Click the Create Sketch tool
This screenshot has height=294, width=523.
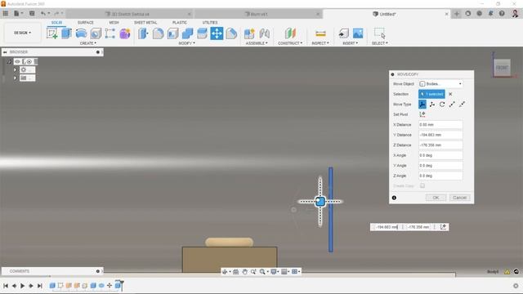[52, 33]
